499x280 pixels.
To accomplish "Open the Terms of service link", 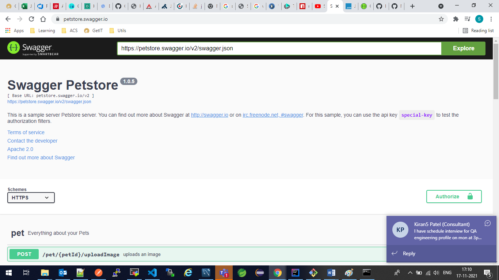I will [26, 132].
